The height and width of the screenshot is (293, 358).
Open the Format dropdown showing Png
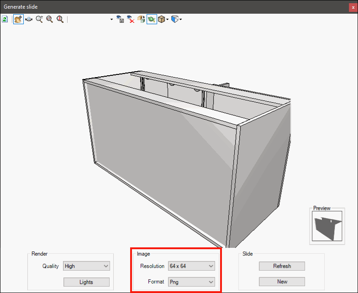191,282
